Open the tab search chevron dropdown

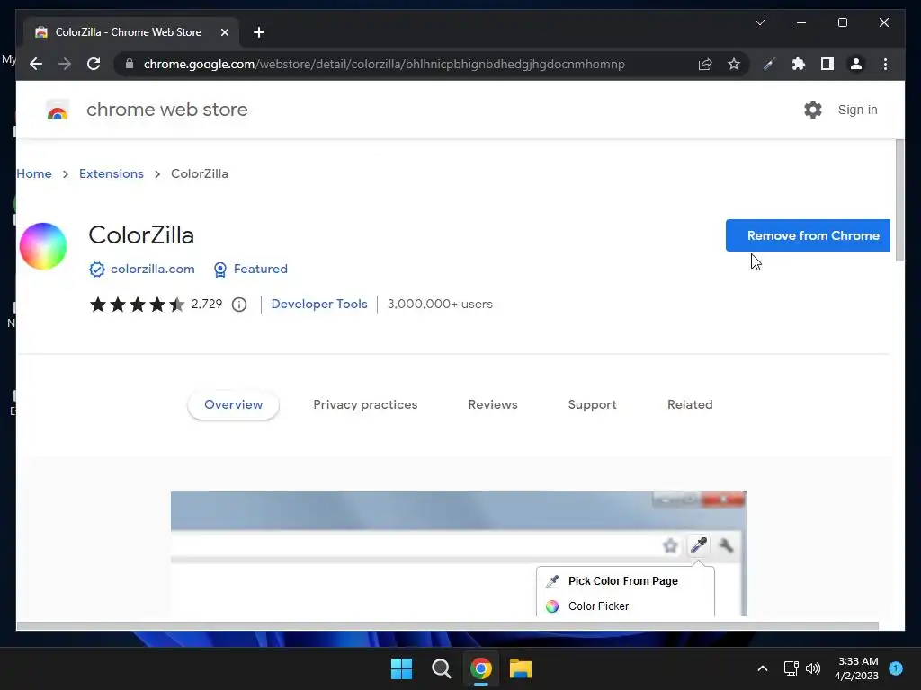point(759,22)
